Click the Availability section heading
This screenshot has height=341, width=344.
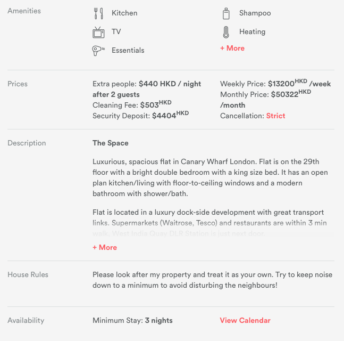(26, 320)
